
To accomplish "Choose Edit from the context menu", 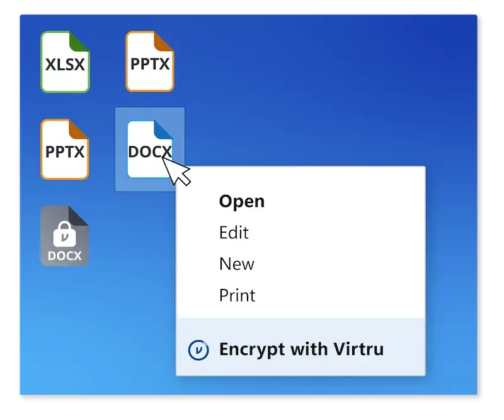I will point(234,232).
